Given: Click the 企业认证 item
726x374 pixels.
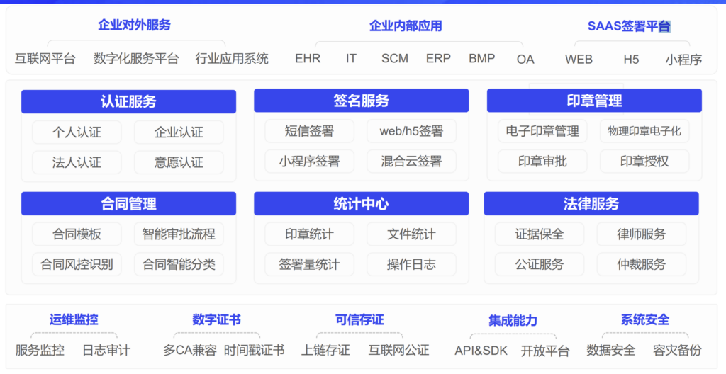Looking at the screenshot, I should (x=179, y=132).
